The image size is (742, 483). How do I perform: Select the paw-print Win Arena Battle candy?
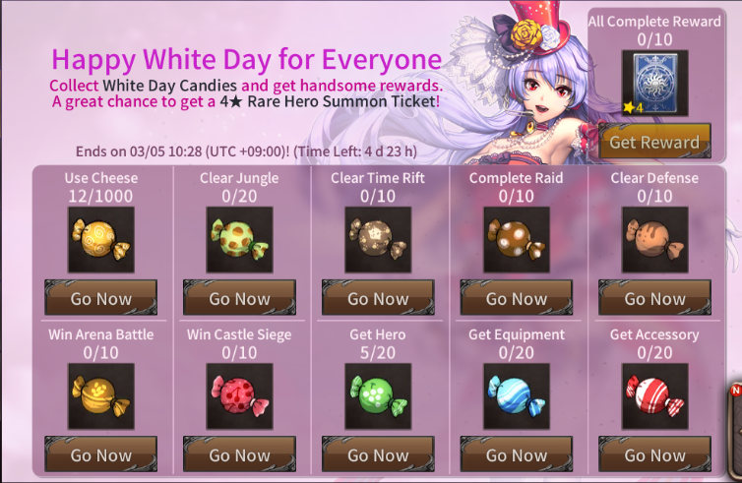click(x=100, y=396)
